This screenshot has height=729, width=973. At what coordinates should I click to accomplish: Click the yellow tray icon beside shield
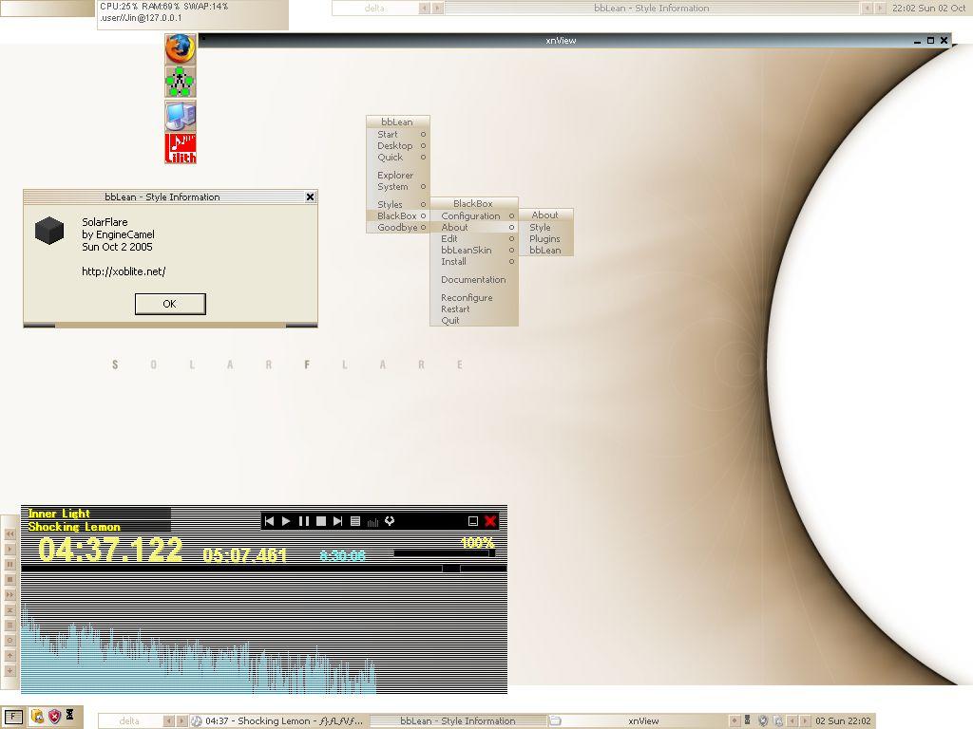pos(37,717)
